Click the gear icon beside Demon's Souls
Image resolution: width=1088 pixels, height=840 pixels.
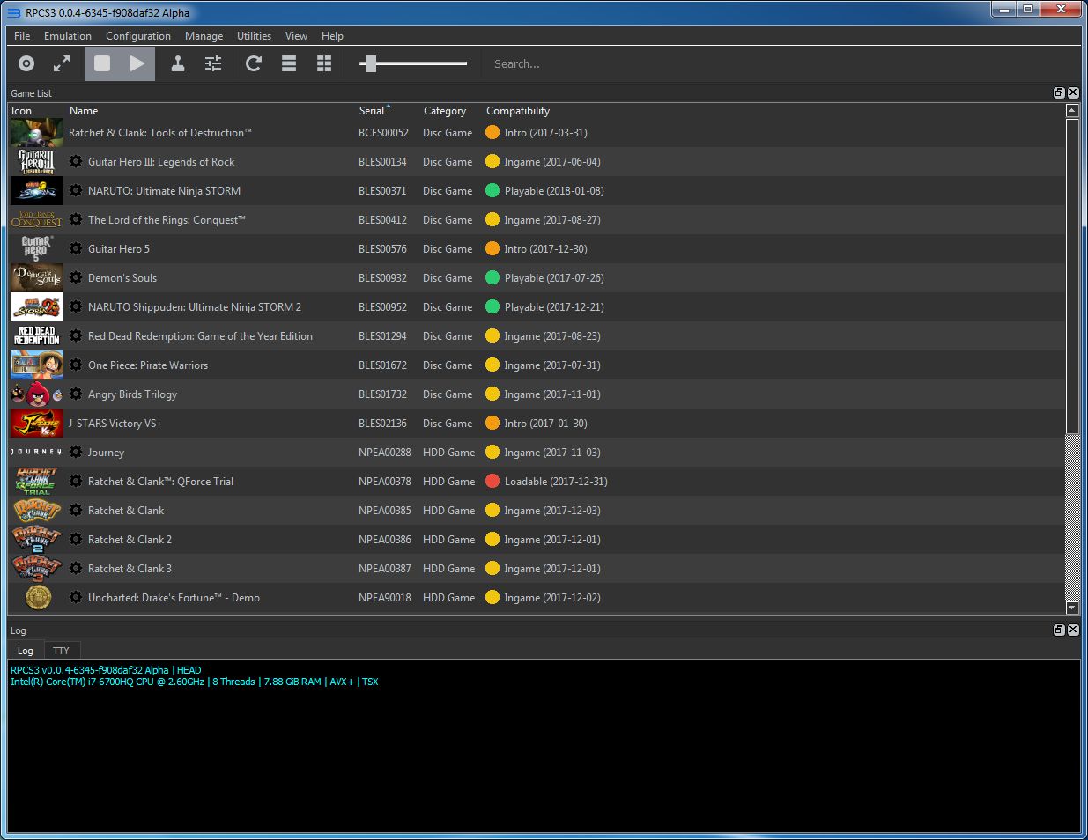76,278
